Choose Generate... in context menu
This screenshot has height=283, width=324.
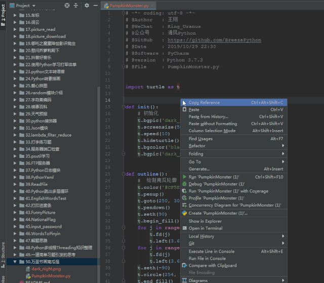[234, 169]
